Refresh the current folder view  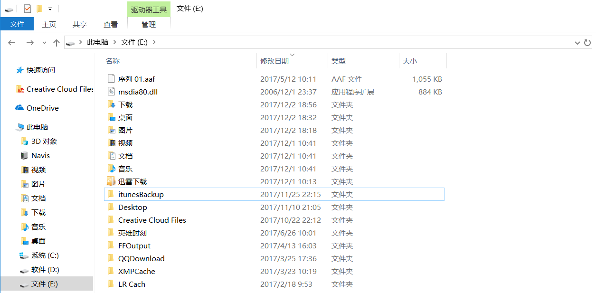(x=588, y=42)
